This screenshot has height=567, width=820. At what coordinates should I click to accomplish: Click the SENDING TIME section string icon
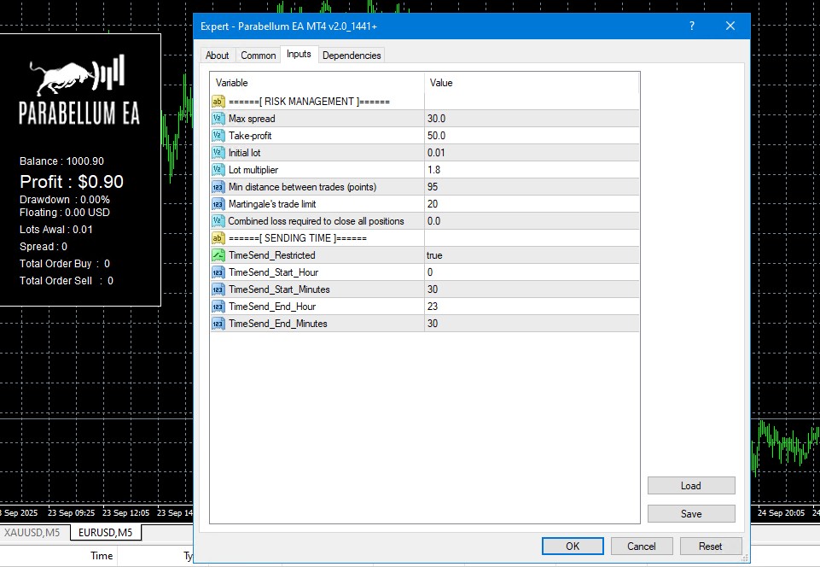[x=218, y=238]
